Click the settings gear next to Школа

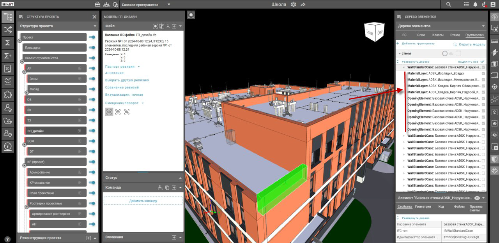(294, 4)
